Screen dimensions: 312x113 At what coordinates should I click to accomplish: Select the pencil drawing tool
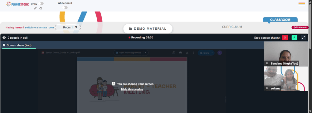35,8
